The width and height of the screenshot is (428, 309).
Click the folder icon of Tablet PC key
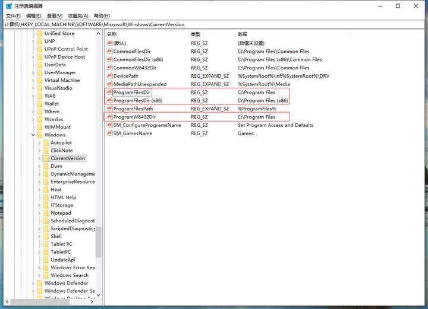click(x=46, y=244)
